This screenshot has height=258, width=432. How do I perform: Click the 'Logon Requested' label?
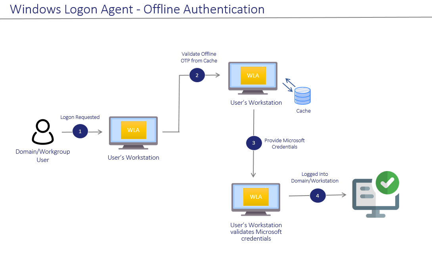pos(80,117)
